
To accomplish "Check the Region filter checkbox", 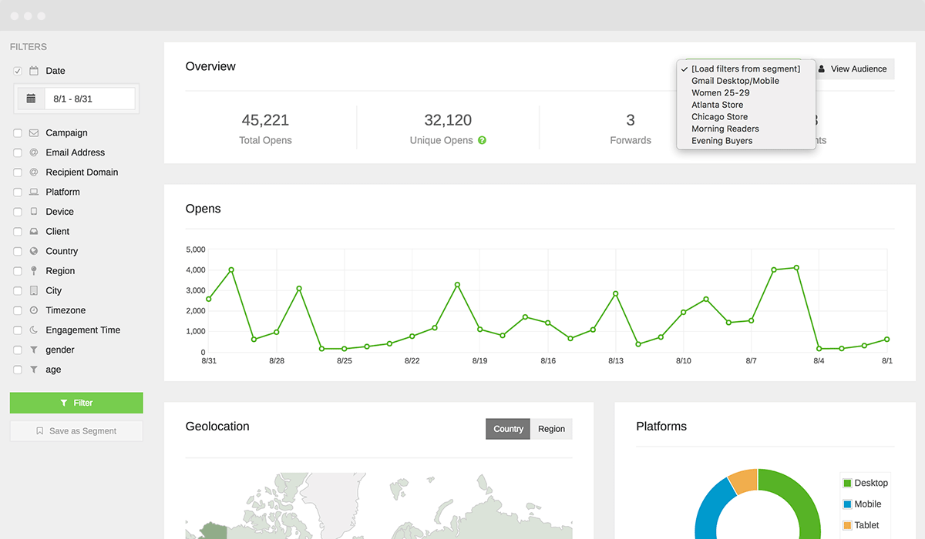I will pyautogui.click(x=17, y=271).
